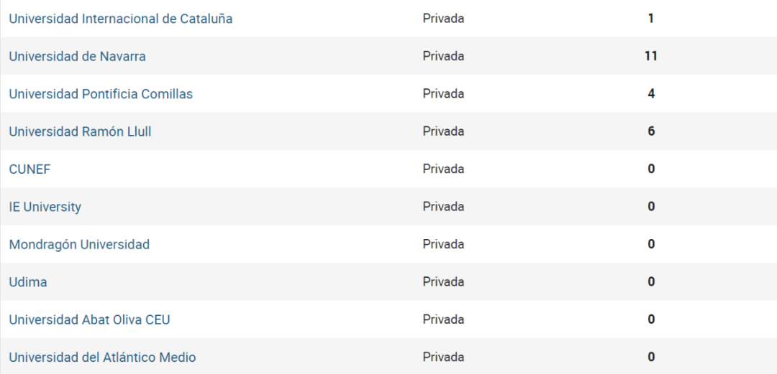Open the IE University link
777x374 pixels.
point(45,207)
